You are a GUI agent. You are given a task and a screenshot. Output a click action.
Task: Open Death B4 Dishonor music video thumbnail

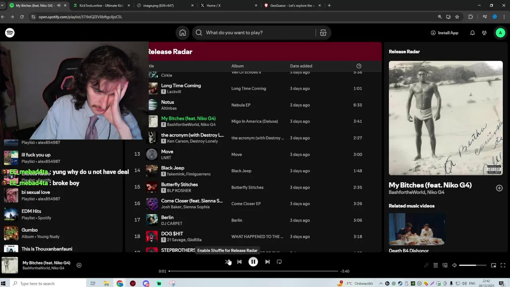[417, 229]
